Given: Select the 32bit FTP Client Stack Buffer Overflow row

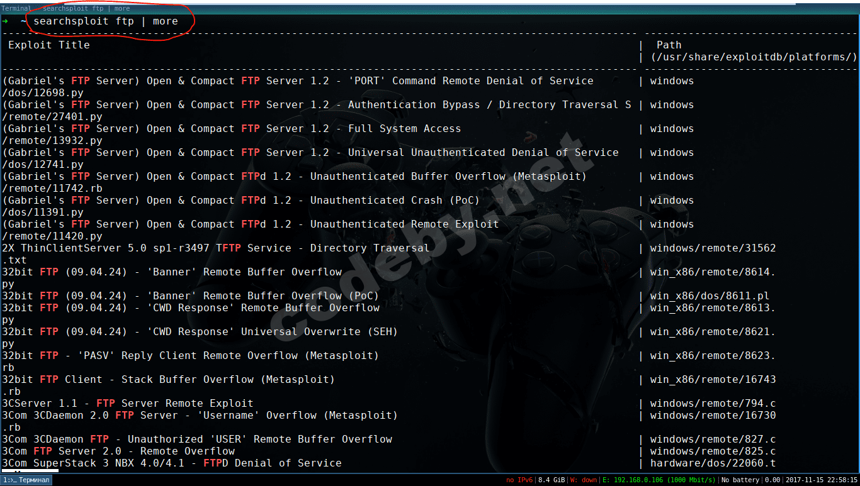Looking at the screenshot, I should click(x=169, y=380).
